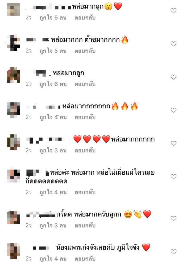View likes 'ถูกใจ 6 คน' on third comment
Screen dimensions: 187x273
coord(53,84)
